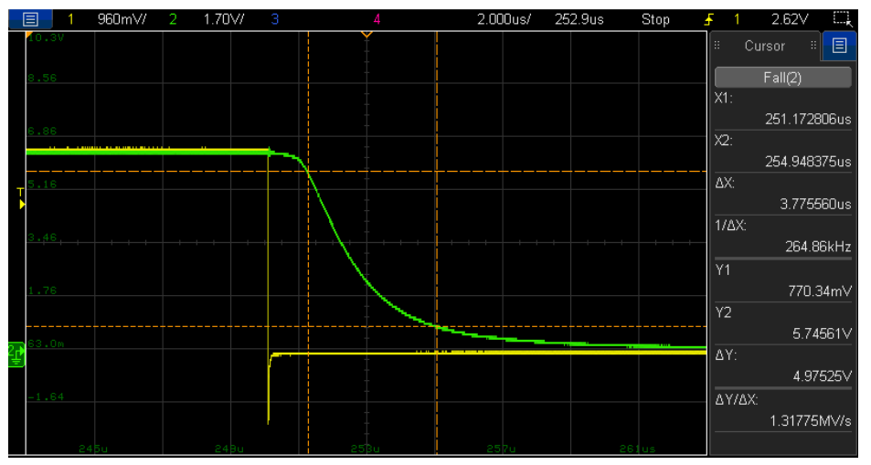Click the delay value 252.9us
This screenshot has width=871, height=465.
pyautogui.click(x=579, y=19)
